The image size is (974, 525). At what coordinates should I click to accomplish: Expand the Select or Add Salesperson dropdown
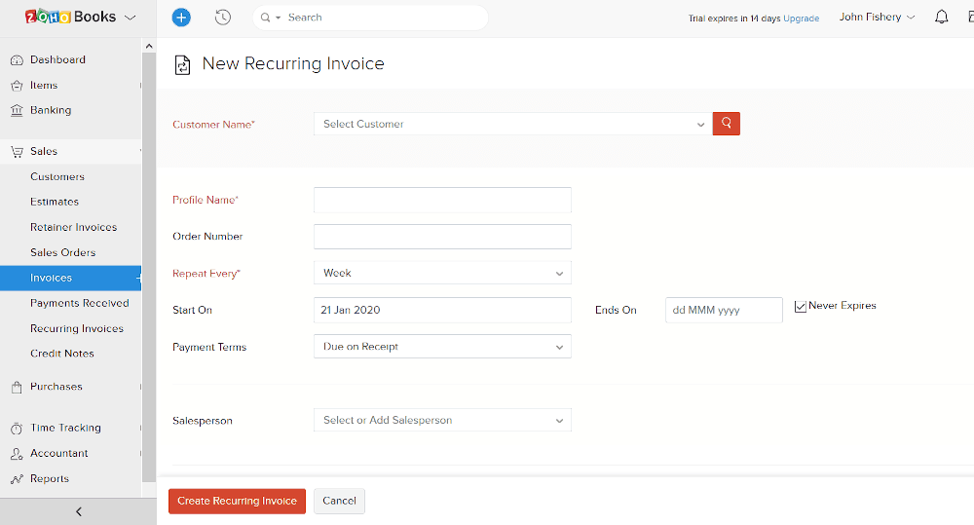pyautogui.click(x=442, y=420)
